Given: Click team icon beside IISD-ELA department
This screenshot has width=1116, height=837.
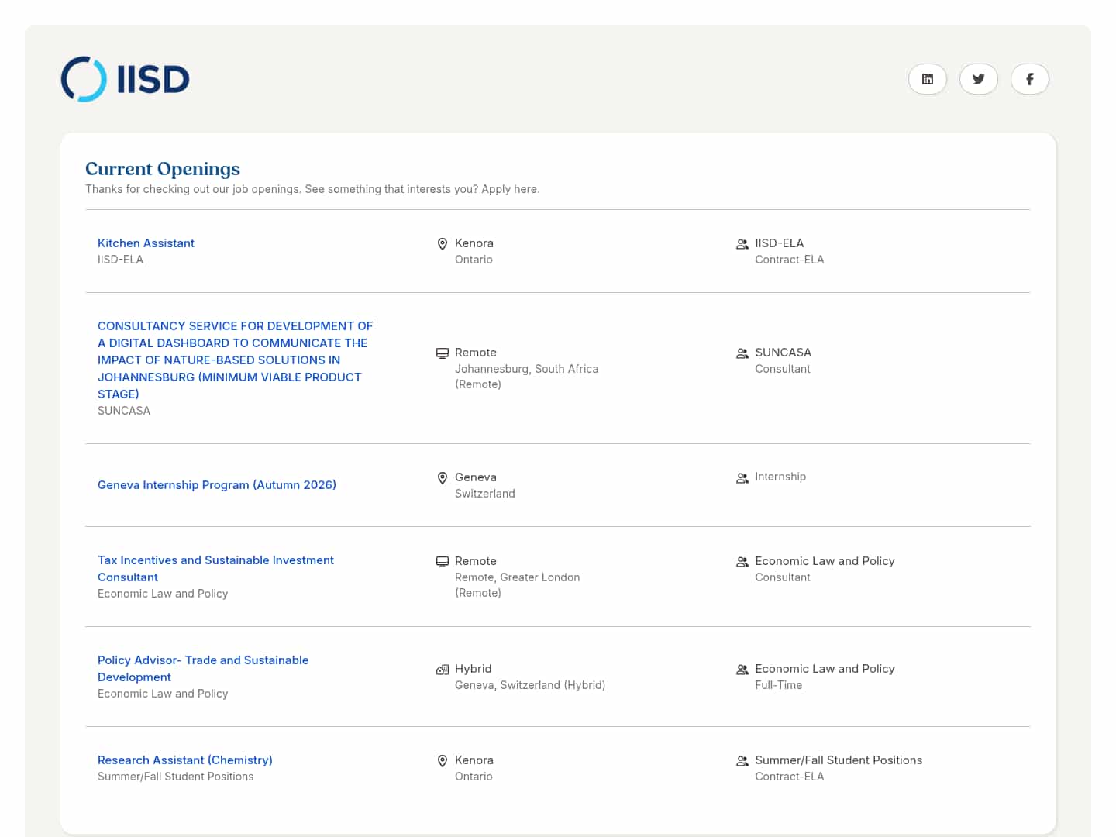Looking at the screenshot, I should click(742, 244).
